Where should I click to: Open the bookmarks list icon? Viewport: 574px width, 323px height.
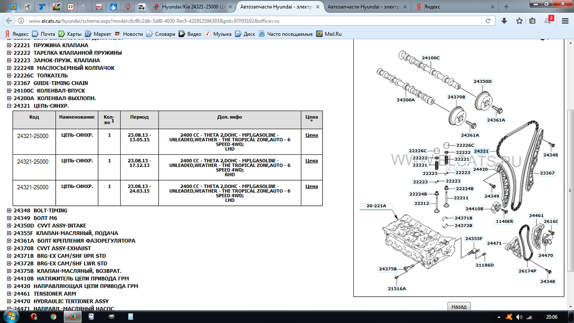pyautogui.click(x=532, y=21)
